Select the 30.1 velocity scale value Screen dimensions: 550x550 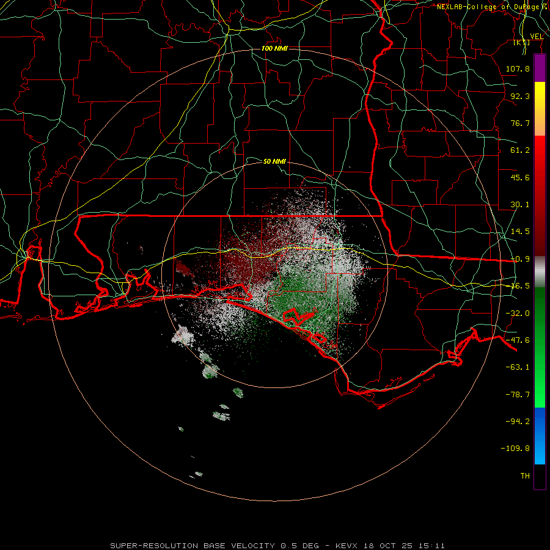[520, 205]
